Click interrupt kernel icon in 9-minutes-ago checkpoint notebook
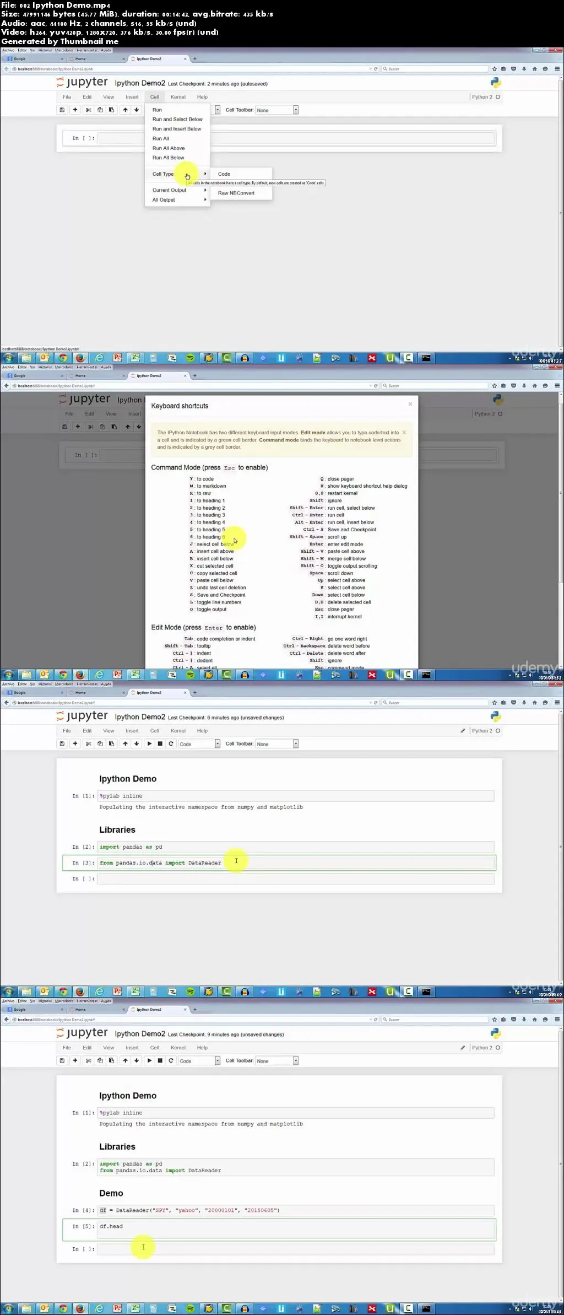The height and width of the screenshot is (1315, 564). [x=160, y=1060]
